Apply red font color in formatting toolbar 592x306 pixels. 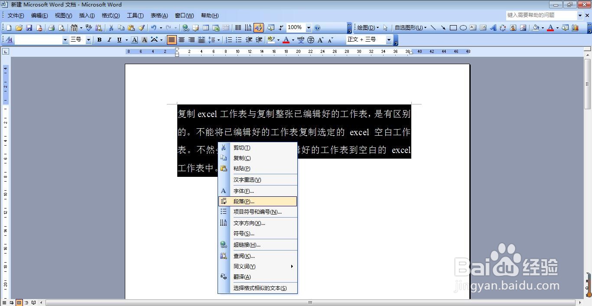tap(286, 40)
